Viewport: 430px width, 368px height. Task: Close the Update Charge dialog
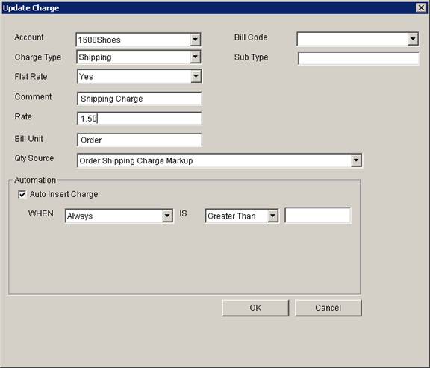click(x=421, y=7)
